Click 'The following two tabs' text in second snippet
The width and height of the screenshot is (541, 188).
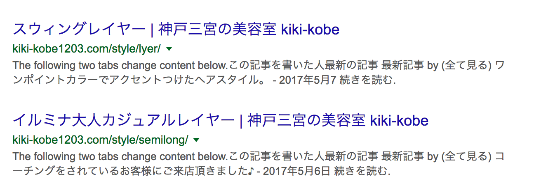59,156
